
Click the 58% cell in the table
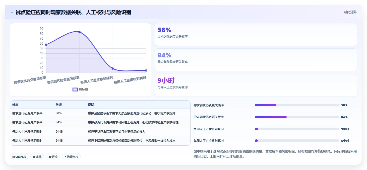click(58, 113)
